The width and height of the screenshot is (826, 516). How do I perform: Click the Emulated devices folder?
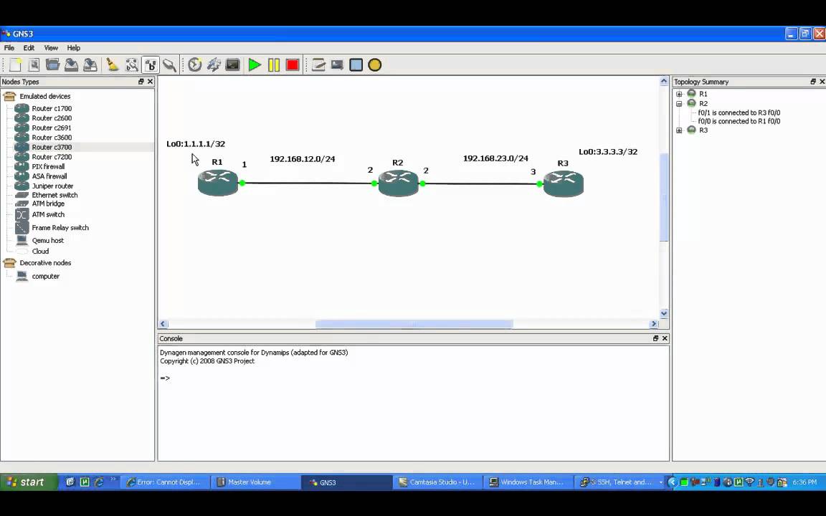(44, 96)
